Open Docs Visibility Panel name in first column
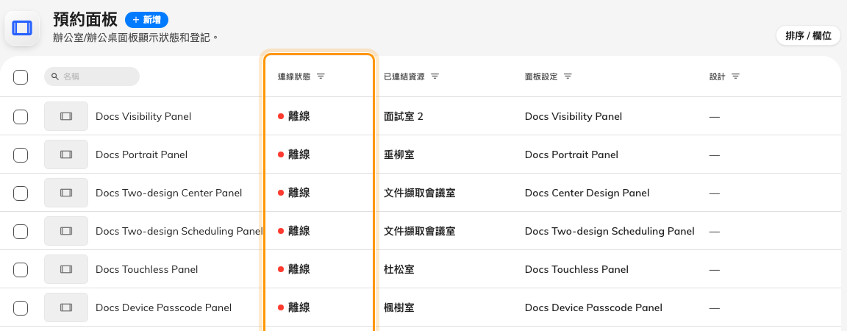 pyautogui.click(x=143, y=116)
